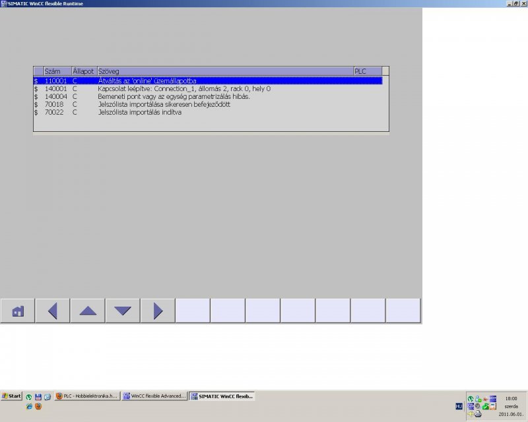528x422 pixels.
Task: Select 'Bemeneti pont vagy az egység' message
Action: point(208,96)
